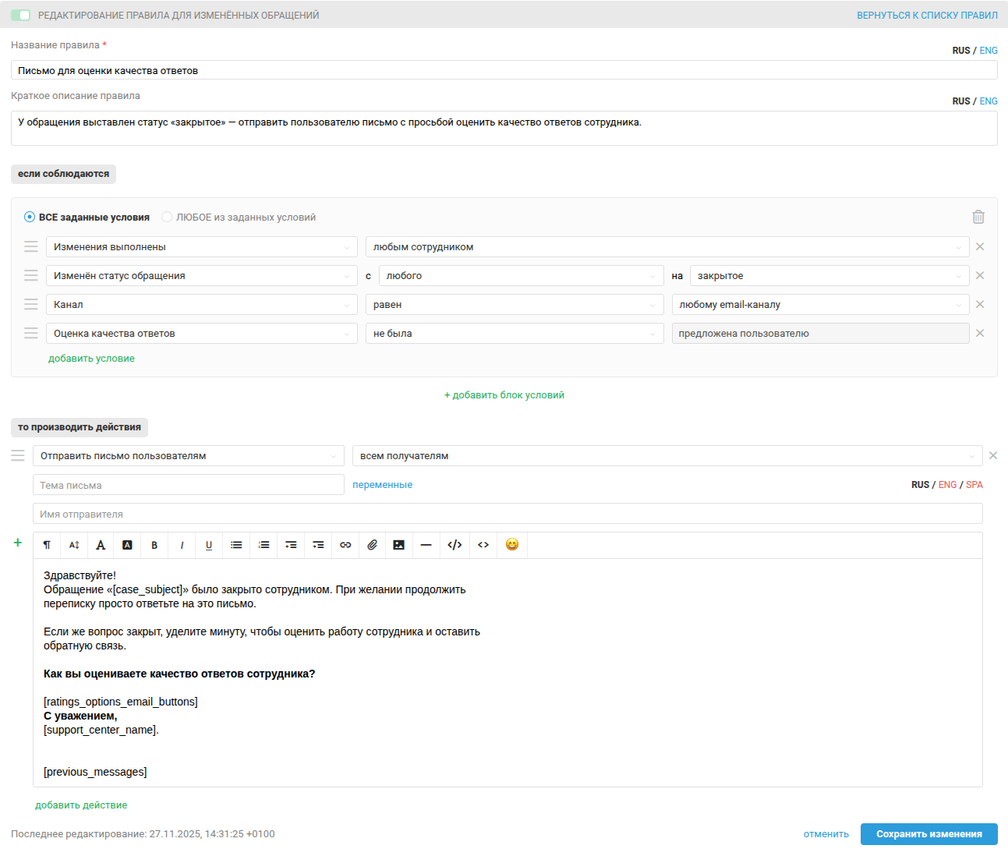This screenshot has width=1008, height=856.
Task: Apply underline formatting in the editor
Action: point(209,545)
